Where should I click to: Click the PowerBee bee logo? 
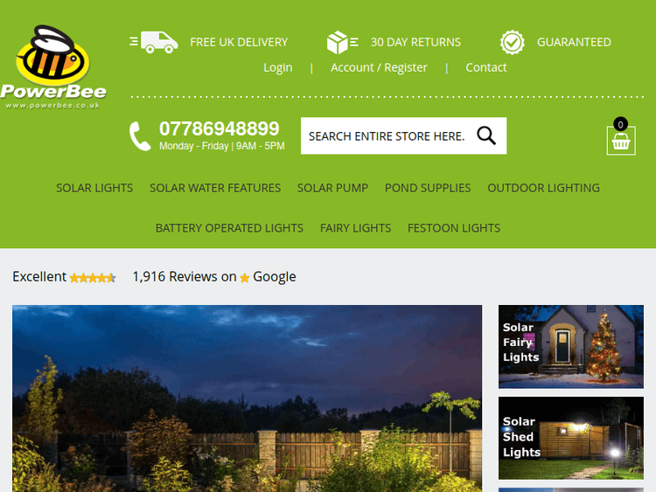[52, 67]
